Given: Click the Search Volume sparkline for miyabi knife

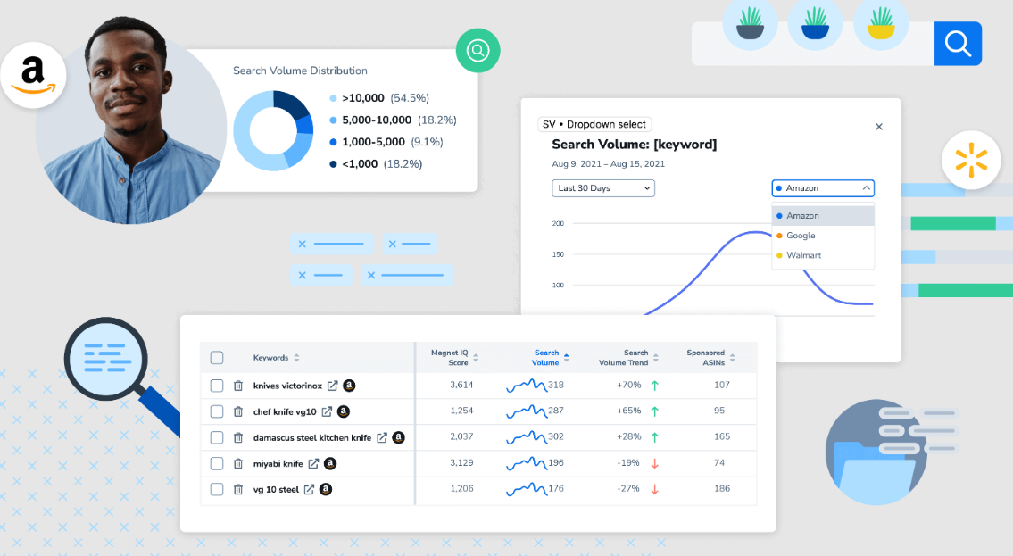Looking at the screenshot, I should pyautogui.click(x=526, y=463).
